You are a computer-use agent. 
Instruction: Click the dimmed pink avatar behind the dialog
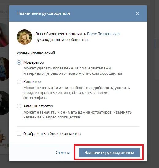4,35
